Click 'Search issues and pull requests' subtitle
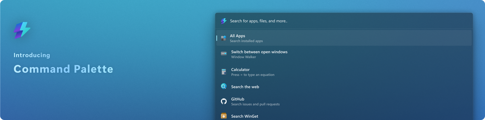 [255, 104]
